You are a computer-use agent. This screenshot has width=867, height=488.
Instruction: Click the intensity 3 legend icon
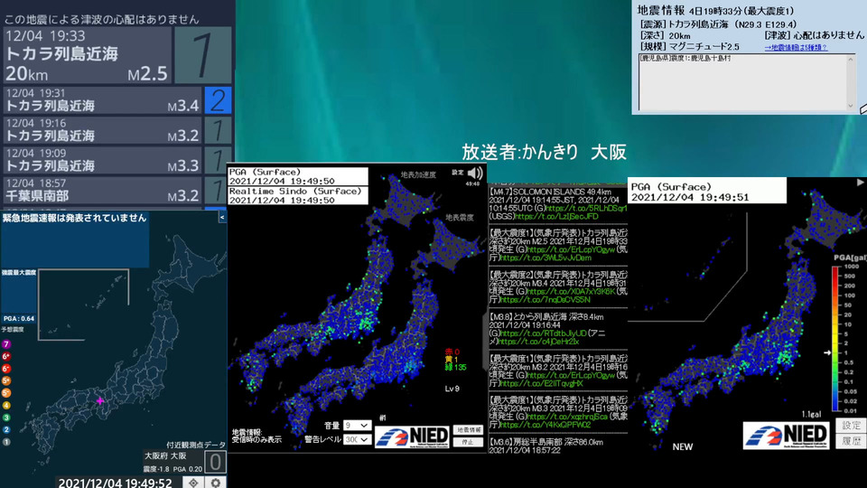point(6,418)
